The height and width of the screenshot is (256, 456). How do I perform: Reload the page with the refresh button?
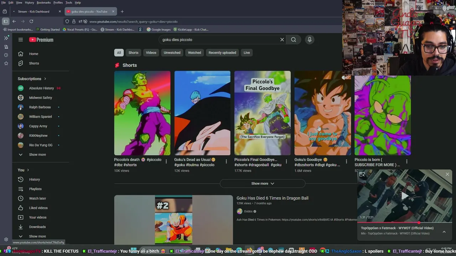coord(31,21)
